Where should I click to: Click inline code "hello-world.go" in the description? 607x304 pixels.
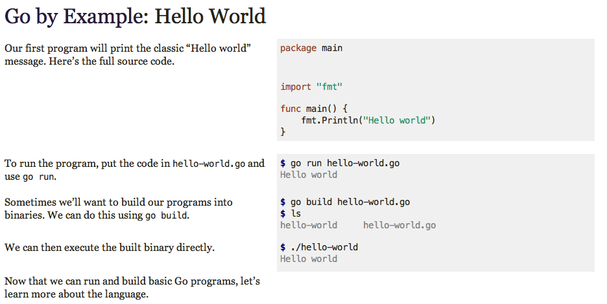209,164
